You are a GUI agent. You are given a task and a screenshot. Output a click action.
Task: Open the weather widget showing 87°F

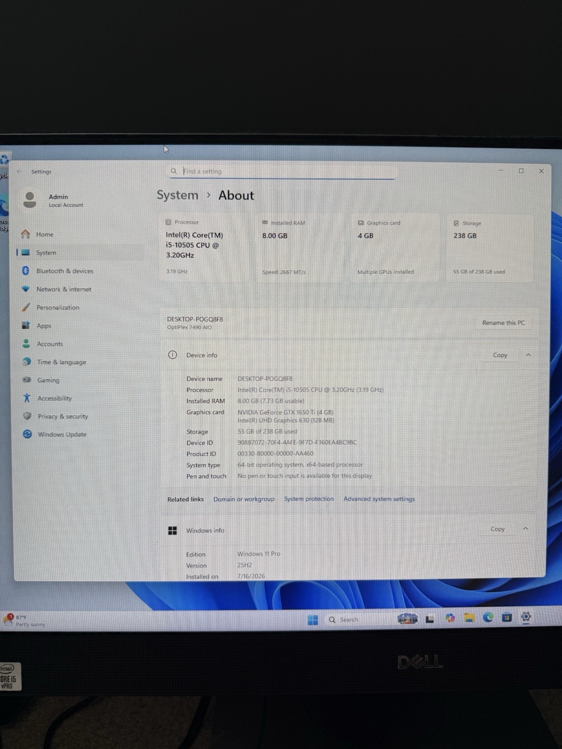tap(26, 621)
